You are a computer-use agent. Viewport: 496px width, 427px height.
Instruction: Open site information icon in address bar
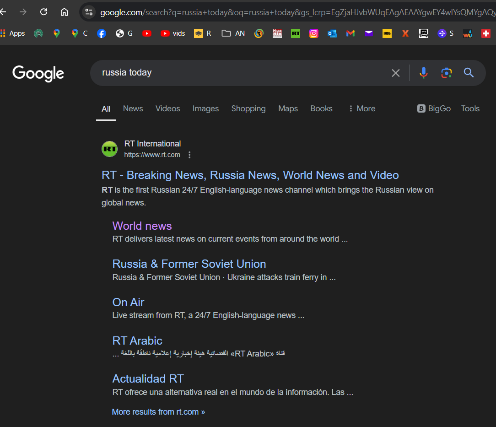(x=89, y=12)
